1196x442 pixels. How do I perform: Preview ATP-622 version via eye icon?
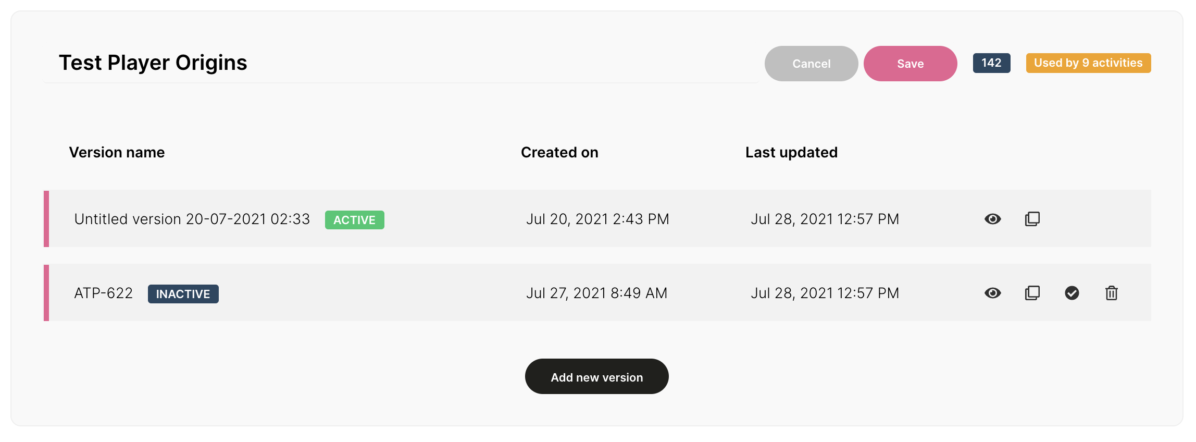[992, 293]
